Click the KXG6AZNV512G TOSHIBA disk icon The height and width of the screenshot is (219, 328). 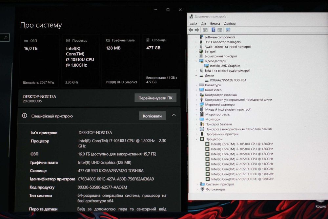(x=207, y=80)
